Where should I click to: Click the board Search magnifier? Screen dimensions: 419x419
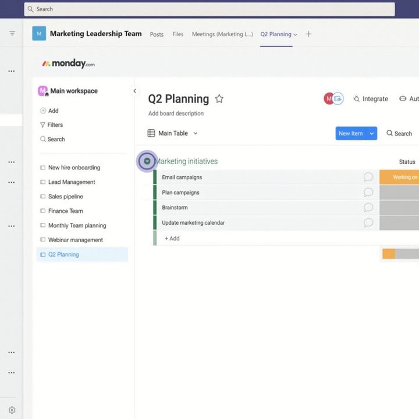[x=389, y=133]
